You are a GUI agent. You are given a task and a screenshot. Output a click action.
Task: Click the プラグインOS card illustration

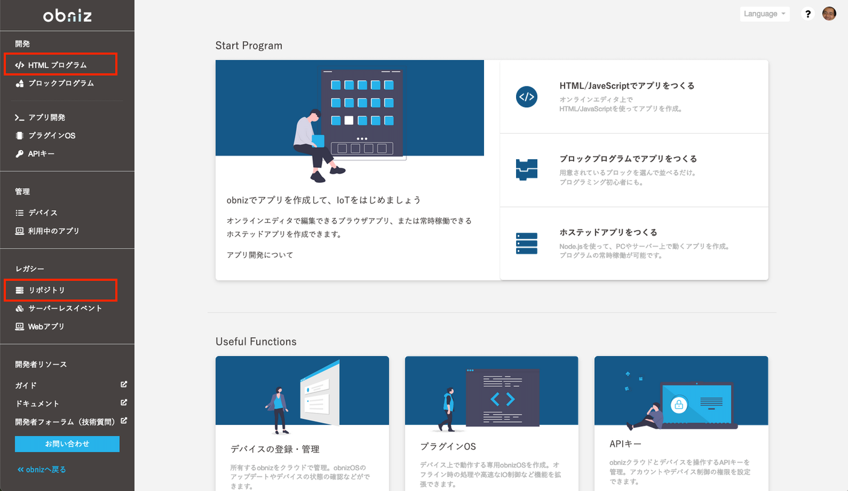pyautogui.click(x=491, y=390)
